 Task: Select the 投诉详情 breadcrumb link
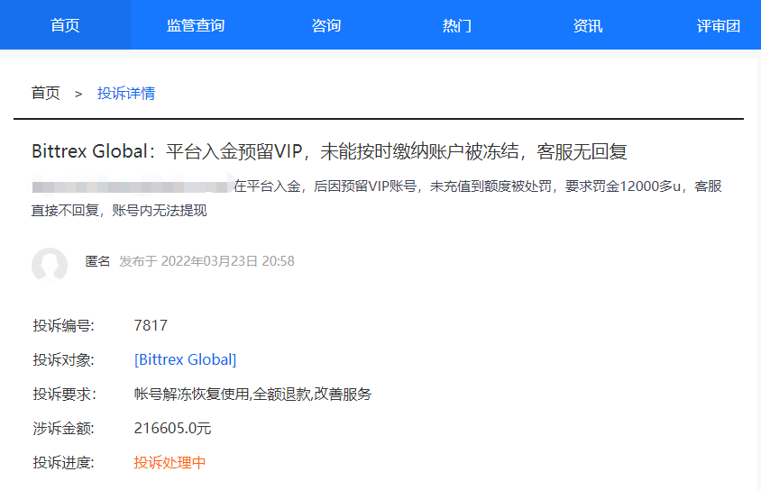click(126, 93)
